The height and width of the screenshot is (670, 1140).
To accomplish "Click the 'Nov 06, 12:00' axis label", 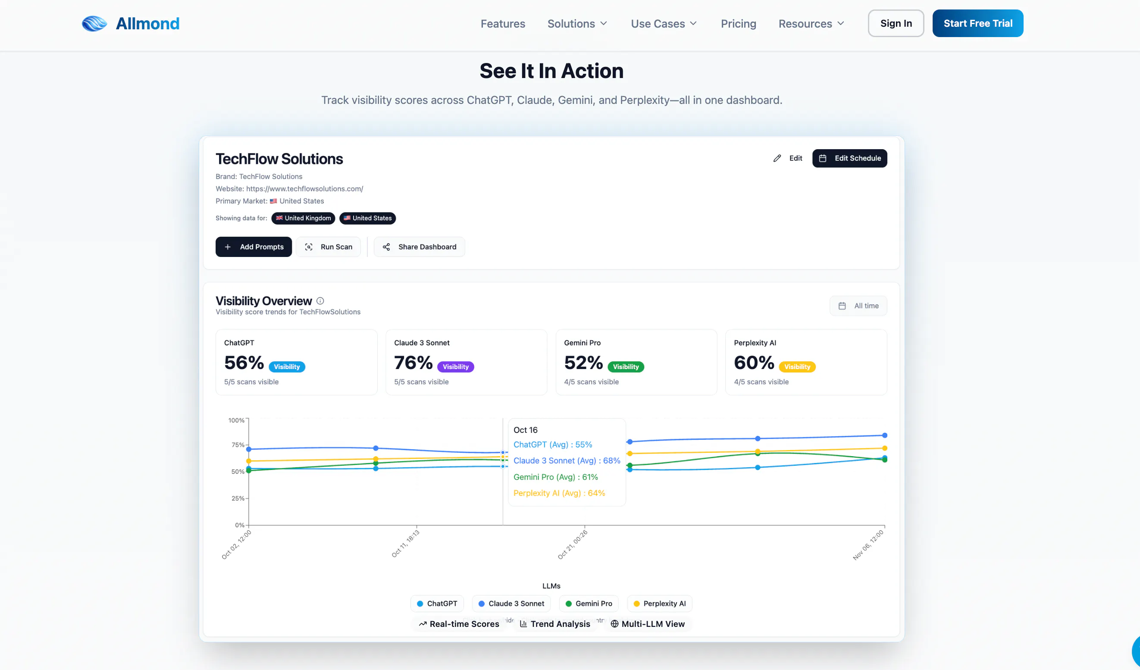I will (x=868, y=545).
